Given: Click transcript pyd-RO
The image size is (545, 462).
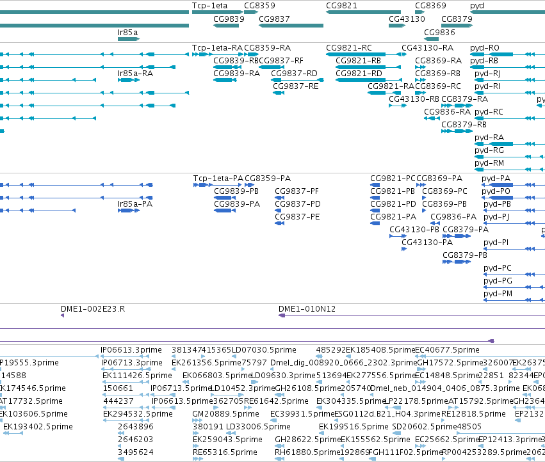Looking at the screenshot, I should point(485,47).
